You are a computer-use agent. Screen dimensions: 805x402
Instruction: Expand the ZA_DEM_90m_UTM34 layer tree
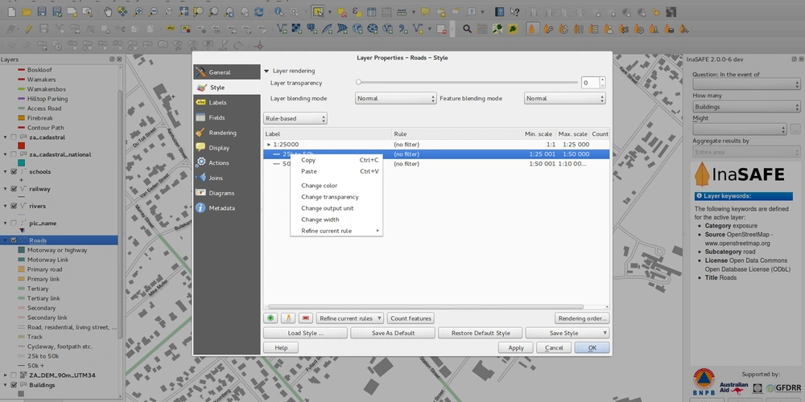point(6,375)
